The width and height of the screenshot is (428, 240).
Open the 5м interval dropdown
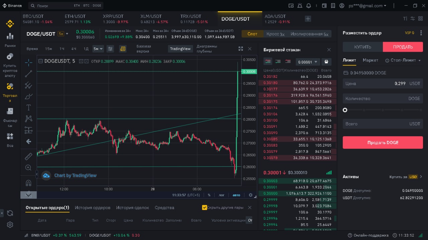click(98, 49)
